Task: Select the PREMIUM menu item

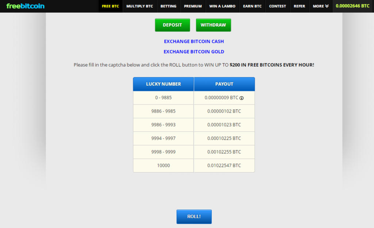Action: tap(193, 6)
